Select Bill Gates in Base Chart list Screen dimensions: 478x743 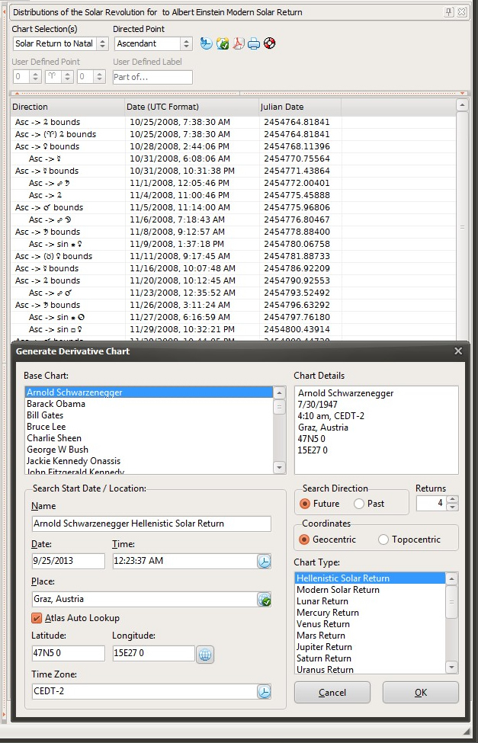[149, 415]
